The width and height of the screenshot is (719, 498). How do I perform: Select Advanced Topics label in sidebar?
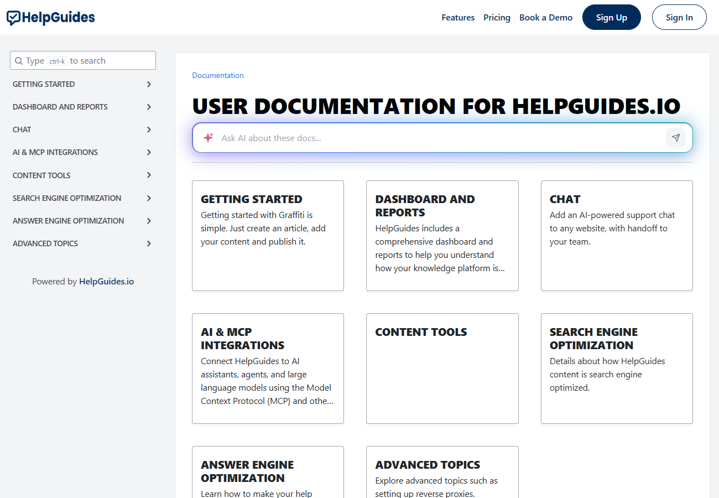(x=45, y=243)
